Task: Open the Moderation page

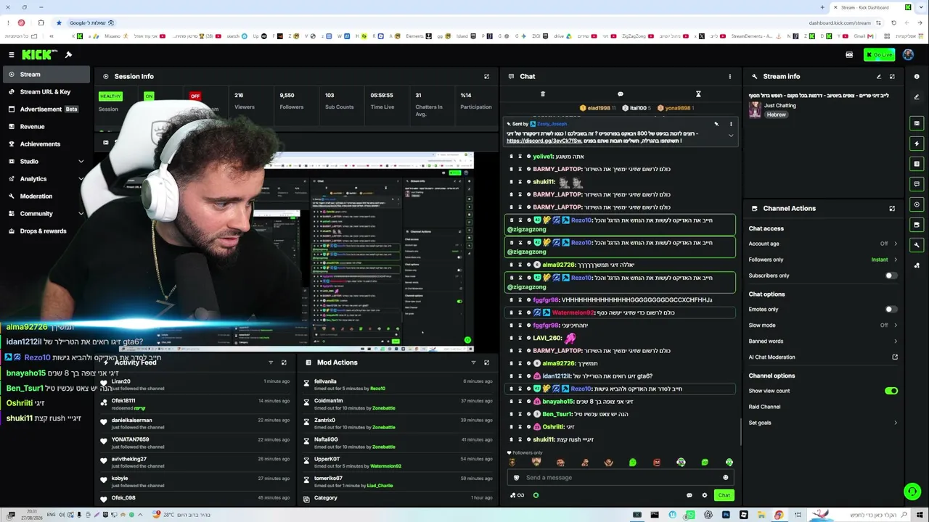Action: (46, 196)
